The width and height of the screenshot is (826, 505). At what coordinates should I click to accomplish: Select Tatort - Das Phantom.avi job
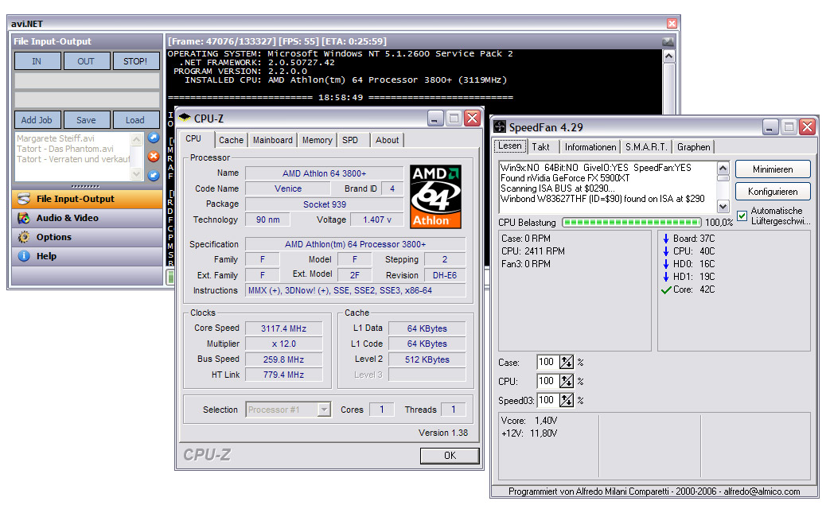point(65,149)
